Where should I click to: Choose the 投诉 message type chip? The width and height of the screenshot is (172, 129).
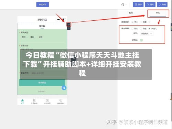click(x=24, y=37)
